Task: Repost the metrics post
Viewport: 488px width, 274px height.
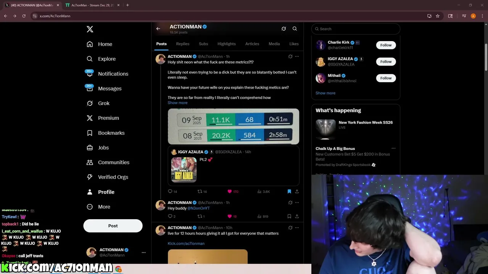Action: [x=202, y=191]
